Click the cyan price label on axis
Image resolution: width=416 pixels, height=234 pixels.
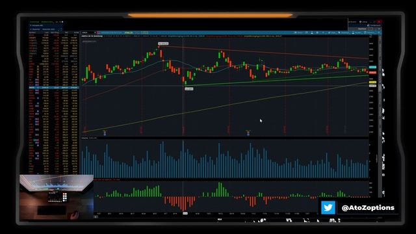click(372, 67)
